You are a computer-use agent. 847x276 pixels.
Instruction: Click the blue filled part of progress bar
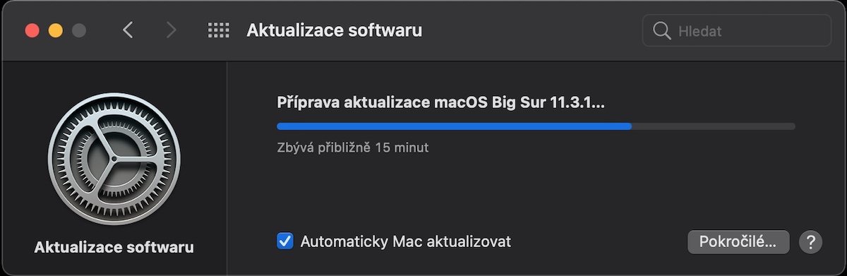(454, 126)
